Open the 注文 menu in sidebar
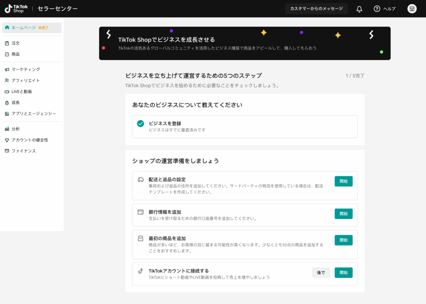 [15, 43]
